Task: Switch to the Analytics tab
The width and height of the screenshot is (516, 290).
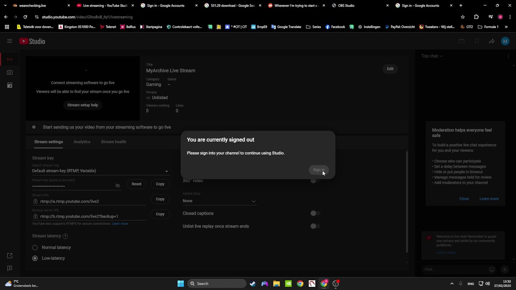Action: click(82, 142)
